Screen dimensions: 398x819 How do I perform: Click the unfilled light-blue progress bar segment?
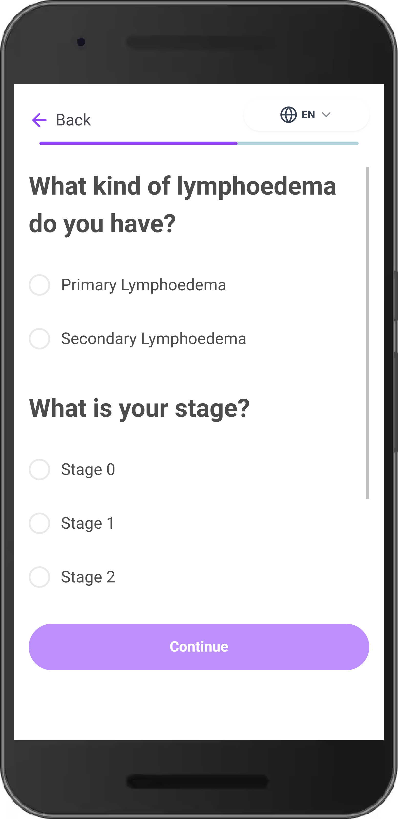(298, 143)
